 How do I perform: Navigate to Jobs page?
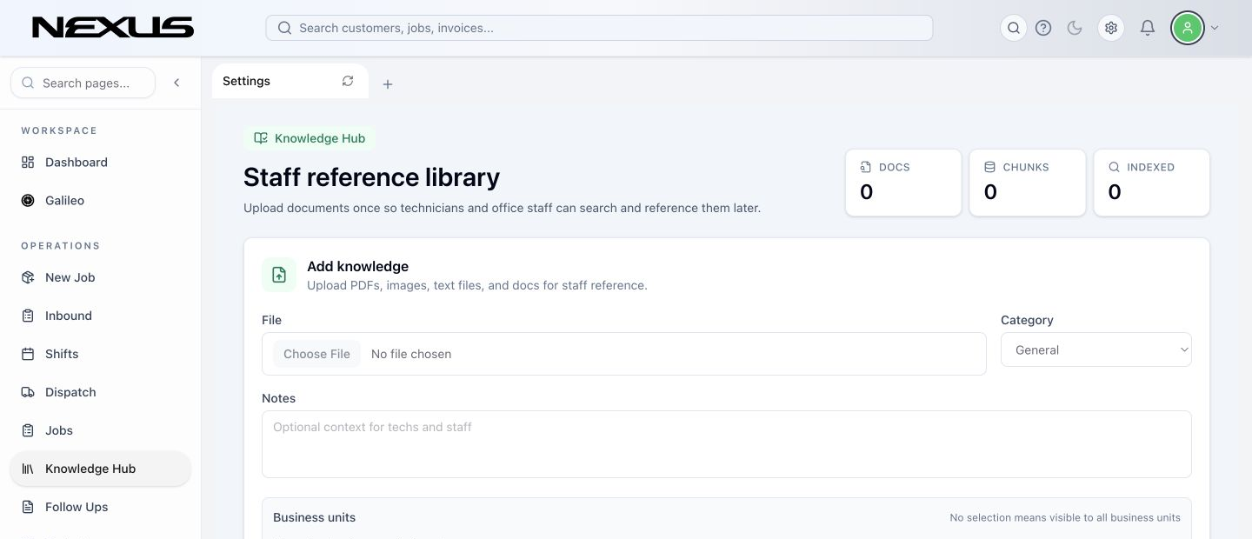(x=100, y=430)
